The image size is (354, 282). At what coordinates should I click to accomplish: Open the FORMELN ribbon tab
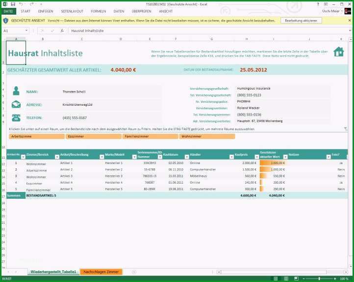99,11
